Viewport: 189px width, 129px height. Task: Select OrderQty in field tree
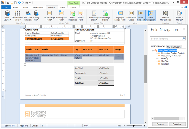pos(165,58)
